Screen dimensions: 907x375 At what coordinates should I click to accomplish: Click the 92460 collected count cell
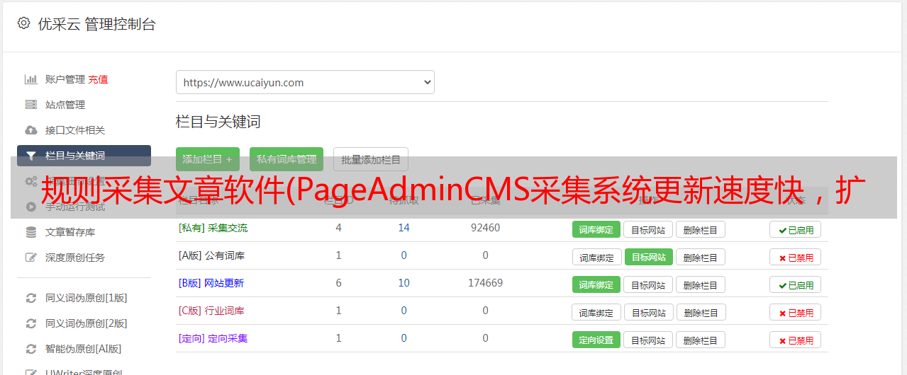point(485,228)
